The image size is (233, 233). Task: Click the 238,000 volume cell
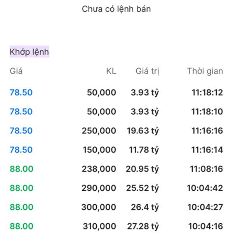click(99, 169)
